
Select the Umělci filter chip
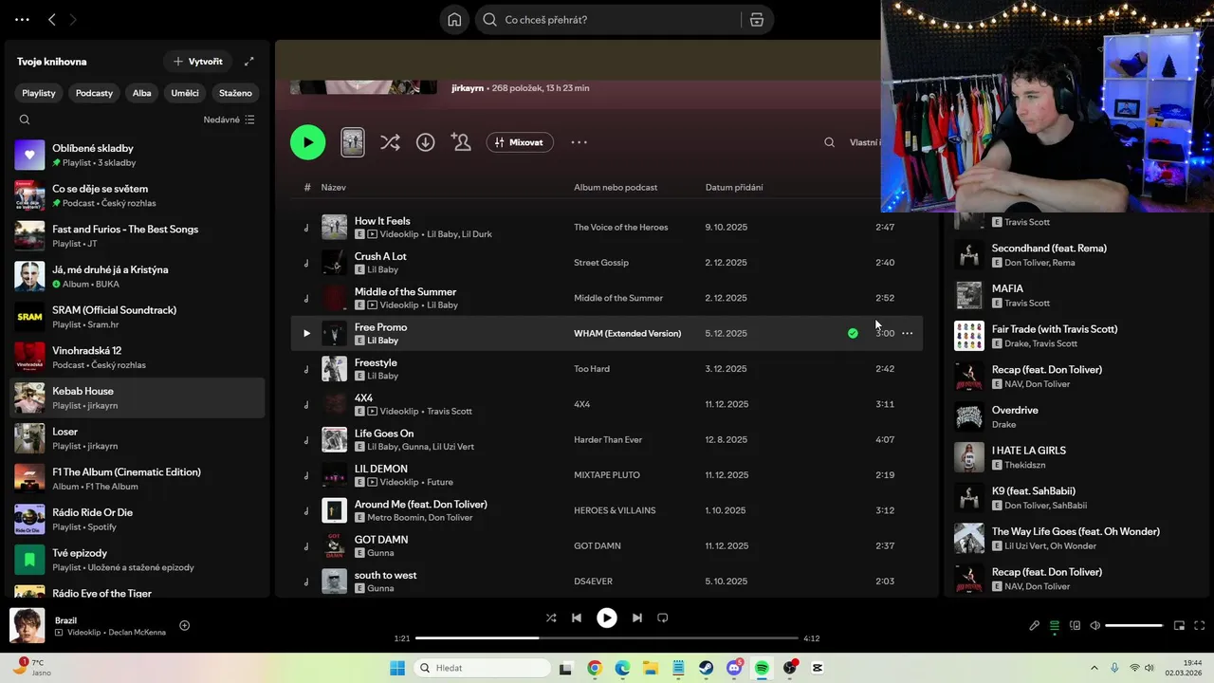point(185,93)
